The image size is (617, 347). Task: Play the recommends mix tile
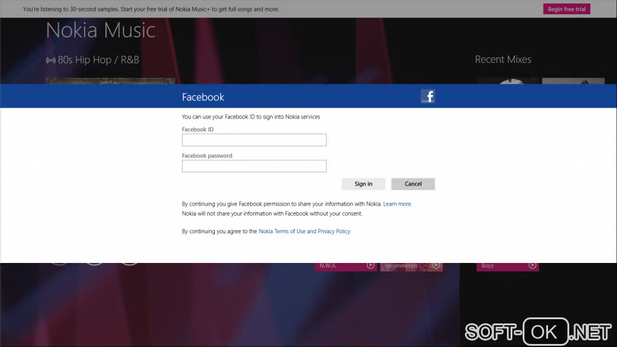coord(436,265)
